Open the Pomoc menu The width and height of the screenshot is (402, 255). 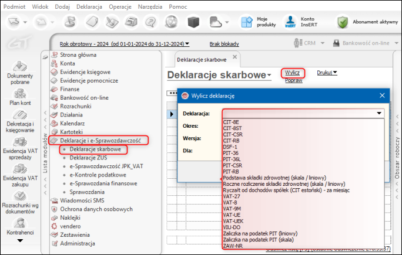tap(177, 6)
